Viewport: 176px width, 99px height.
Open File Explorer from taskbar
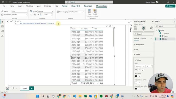click(80, 96)
